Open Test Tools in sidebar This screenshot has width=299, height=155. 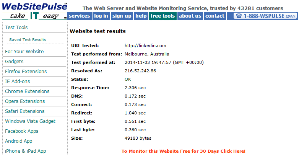[x=16, y=28]
